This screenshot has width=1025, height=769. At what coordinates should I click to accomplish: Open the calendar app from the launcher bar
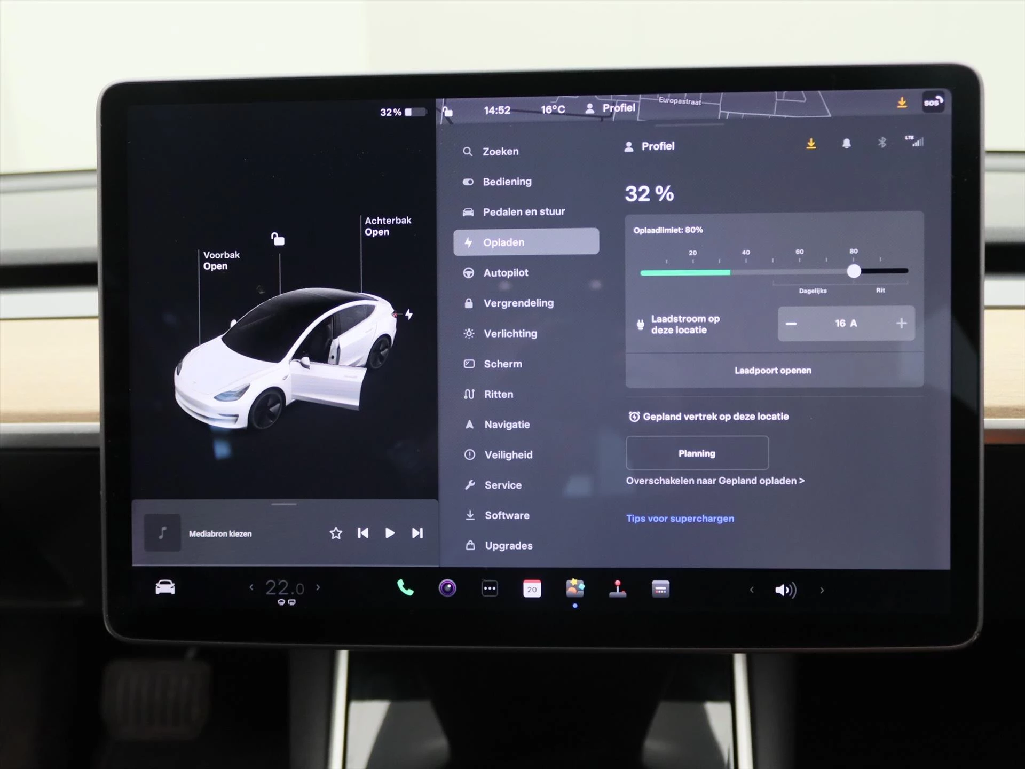(x=532, y=589)
